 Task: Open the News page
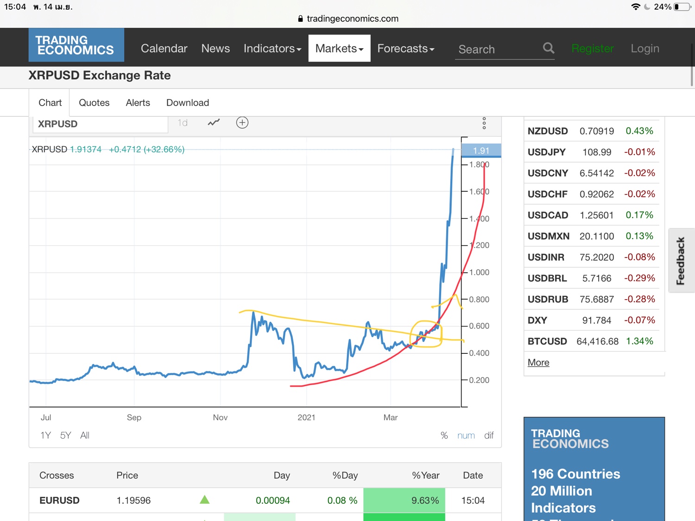tap(215, 49)
